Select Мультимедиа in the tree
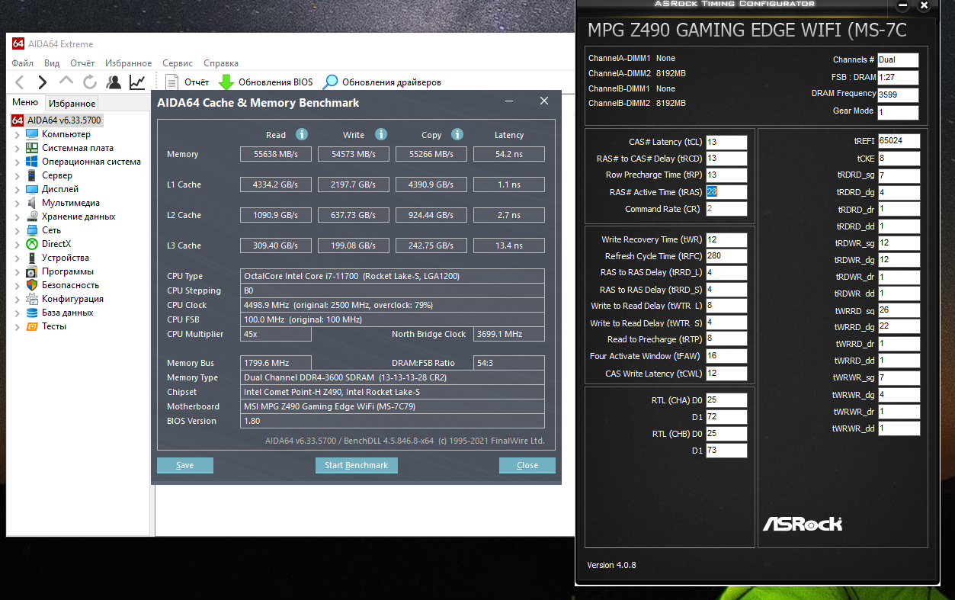The width and height of the screenshot is (955, 600). [x=71, y=203]
